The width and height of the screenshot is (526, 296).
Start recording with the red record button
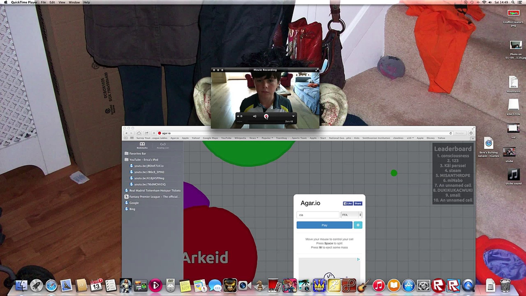[x=266, y=116]
